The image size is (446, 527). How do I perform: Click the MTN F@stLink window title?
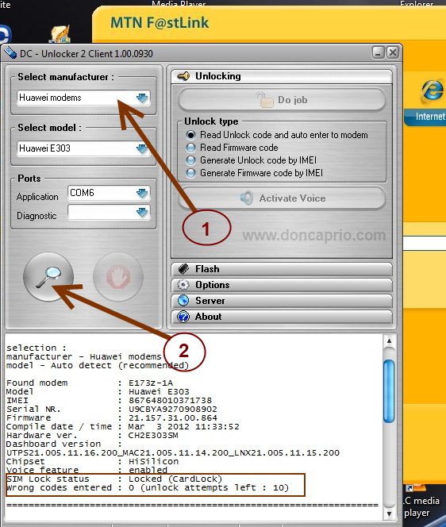(160, 22)
